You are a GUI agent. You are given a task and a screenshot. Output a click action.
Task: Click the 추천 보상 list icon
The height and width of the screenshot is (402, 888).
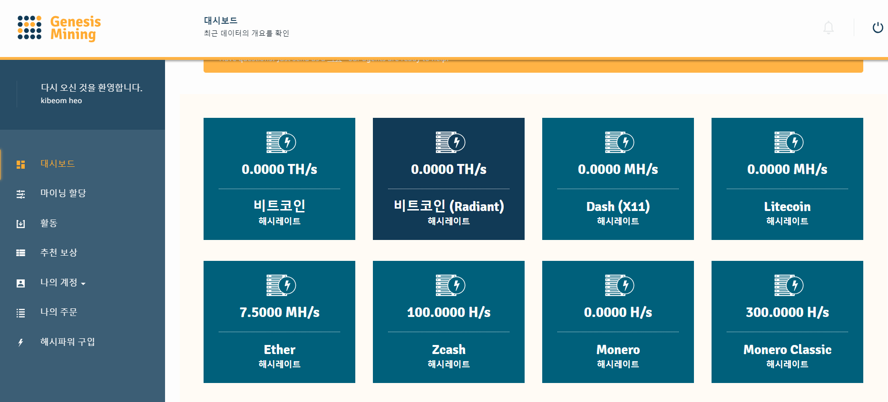click(20, 253)
